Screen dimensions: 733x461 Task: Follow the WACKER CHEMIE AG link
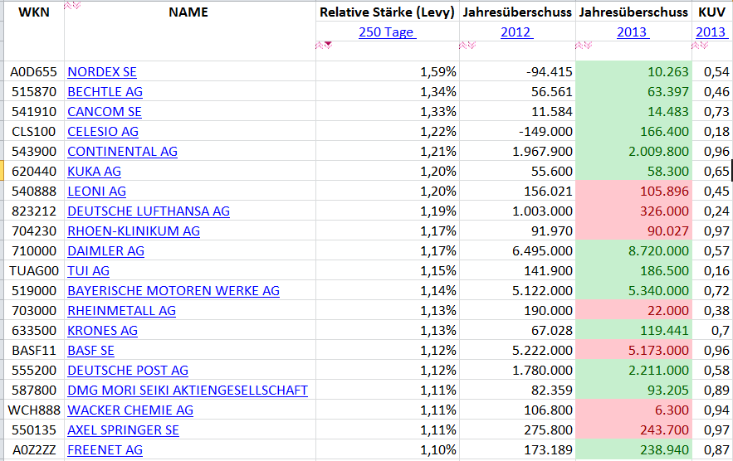coord(130,410)
